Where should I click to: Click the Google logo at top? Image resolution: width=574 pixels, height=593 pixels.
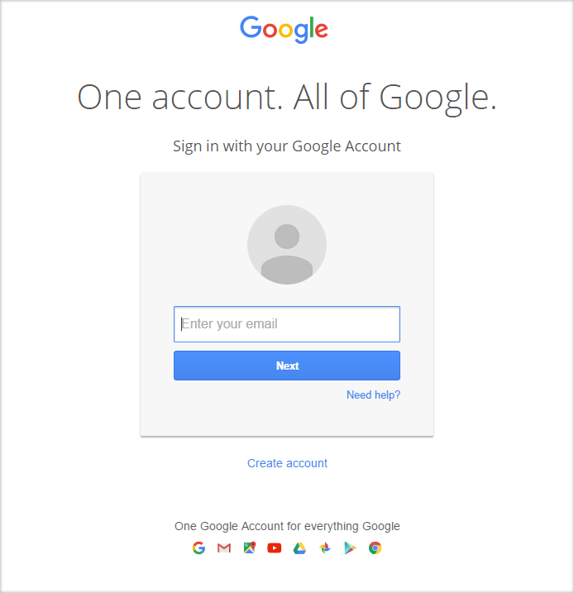[284, 30]
